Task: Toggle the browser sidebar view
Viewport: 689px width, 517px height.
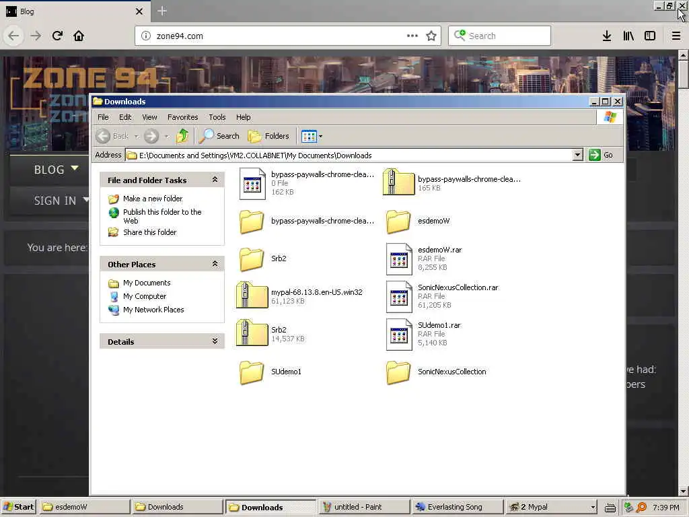Action: coord(650,36)
